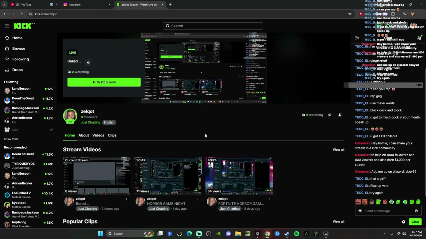Open the chat users list icon
Viewport: 426px width, 239px height.
coord(419,38)
